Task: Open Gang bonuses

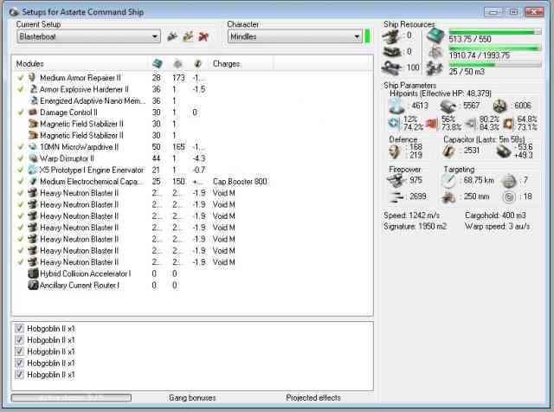Action: pyautogui.click(x=192, y=398)
